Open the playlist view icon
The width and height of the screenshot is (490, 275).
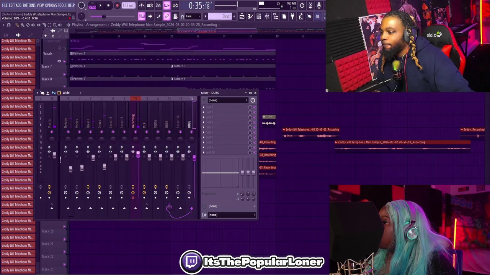pos(242,16)
